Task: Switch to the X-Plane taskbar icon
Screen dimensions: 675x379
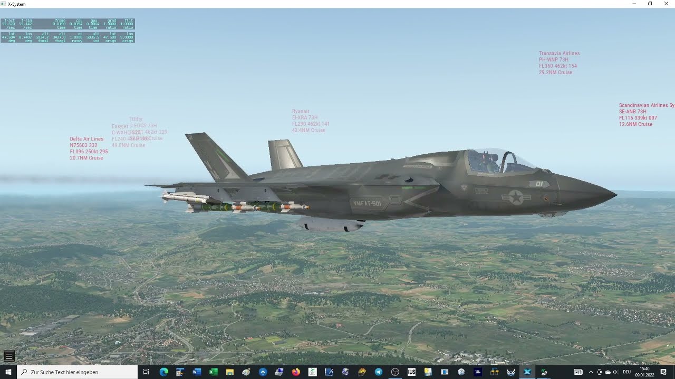Action: 527,372
